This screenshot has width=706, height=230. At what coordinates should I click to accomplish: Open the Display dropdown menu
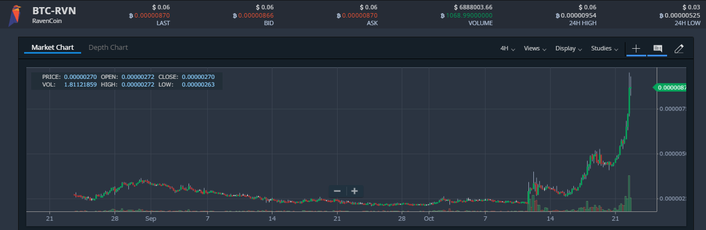point(568,48)
